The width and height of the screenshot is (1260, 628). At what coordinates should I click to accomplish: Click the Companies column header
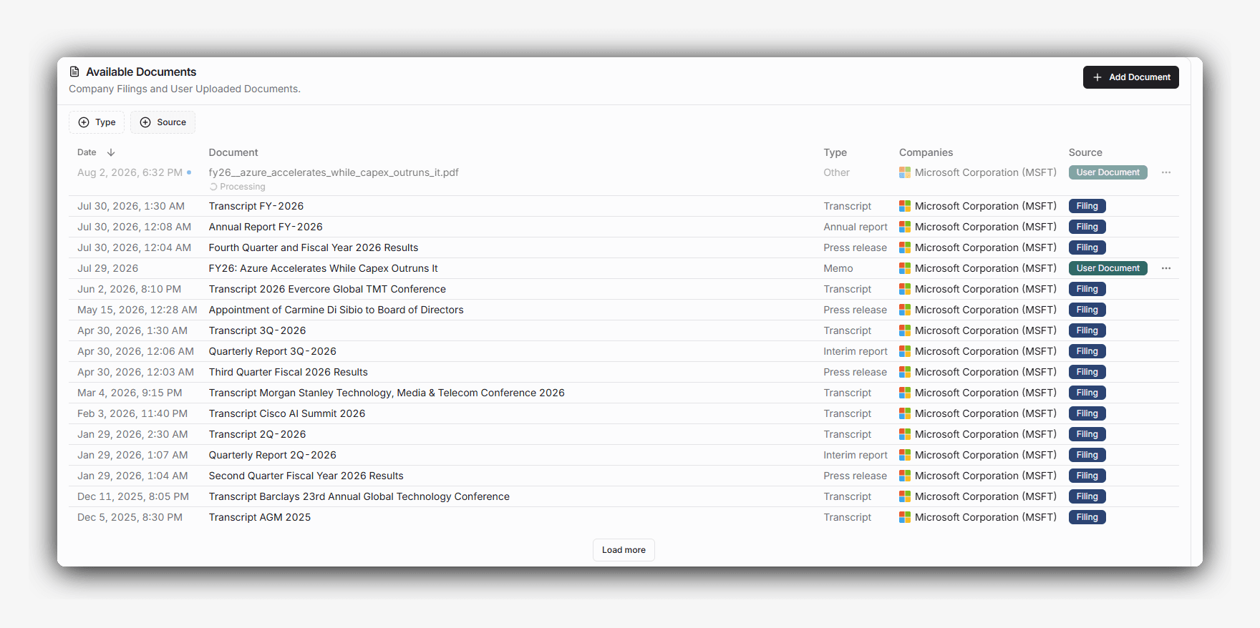point(926,152)
